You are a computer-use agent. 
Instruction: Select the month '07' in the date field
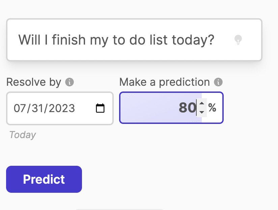point(20,108)
